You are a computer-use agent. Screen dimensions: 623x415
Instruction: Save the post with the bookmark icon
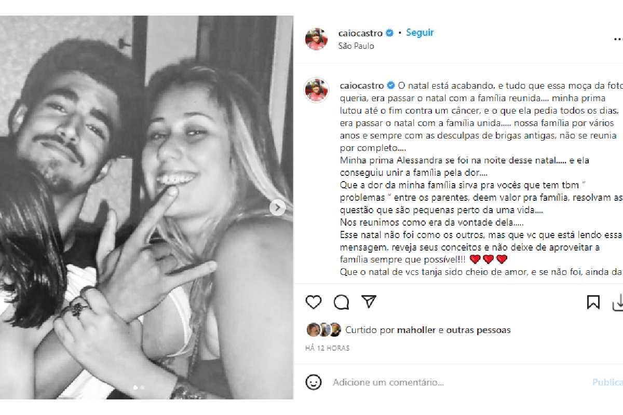[593, 302]
